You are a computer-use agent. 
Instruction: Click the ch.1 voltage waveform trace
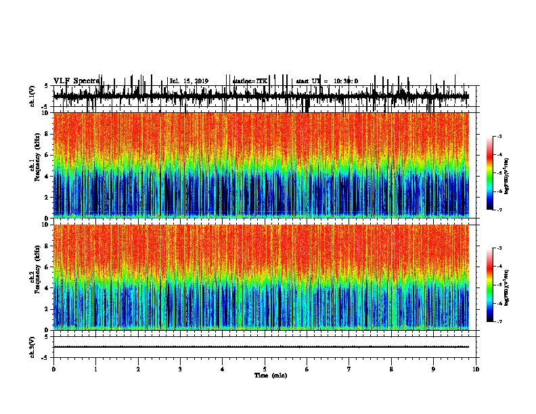(x=261, y=96)
